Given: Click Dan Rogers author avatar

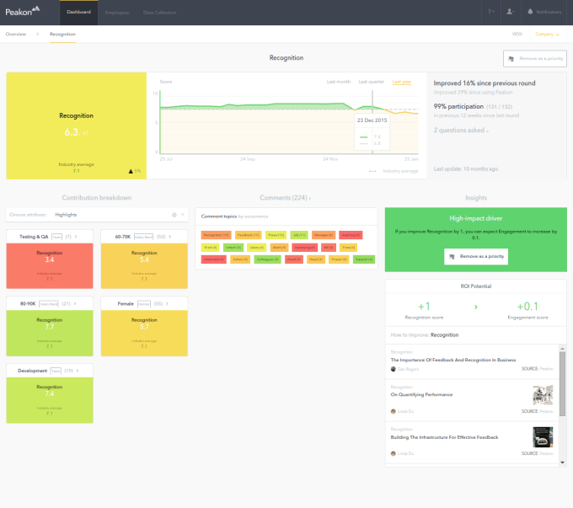Looking at the screenshot, I should 394,369.
